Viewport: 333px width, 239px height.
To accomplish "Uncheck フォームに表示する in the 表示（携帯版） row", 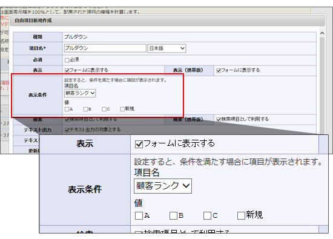I will tap(219, 70).
